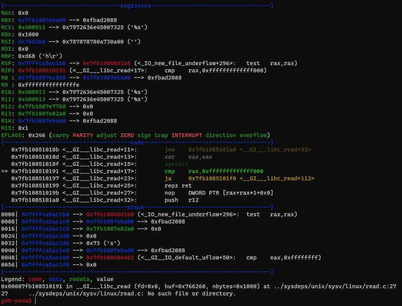Click 0x7fb10848e462 _IO_default_uflow return address
This screenshot has width=402, height=306.
(x=110, y=257)
